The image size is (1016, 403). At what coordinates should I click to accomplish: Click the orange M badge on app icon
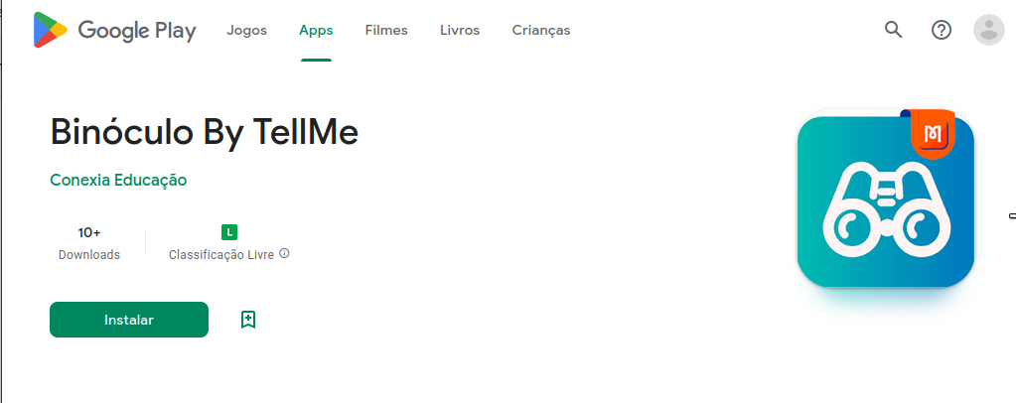pos(933,135)
